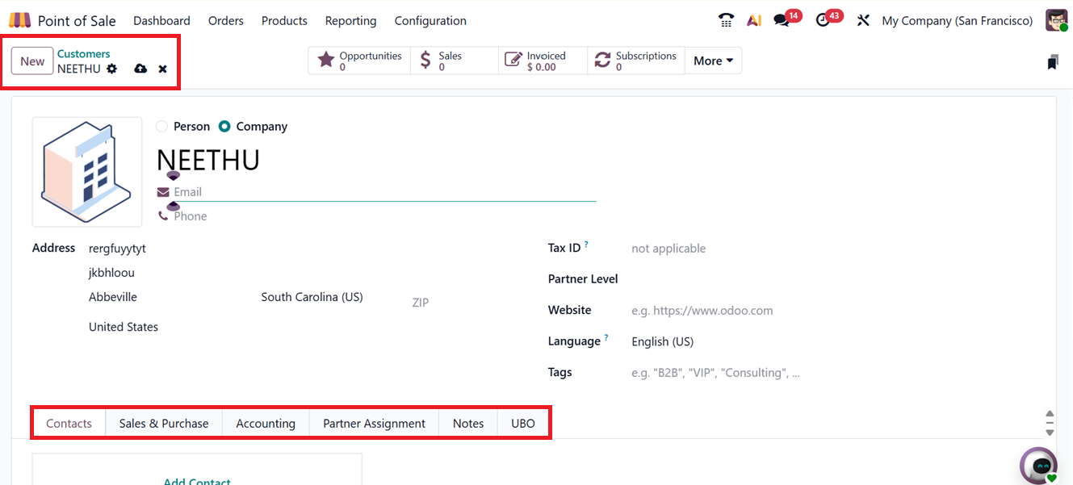Open the Accounting tab
Screen dimensions: 1073x485
266,423
